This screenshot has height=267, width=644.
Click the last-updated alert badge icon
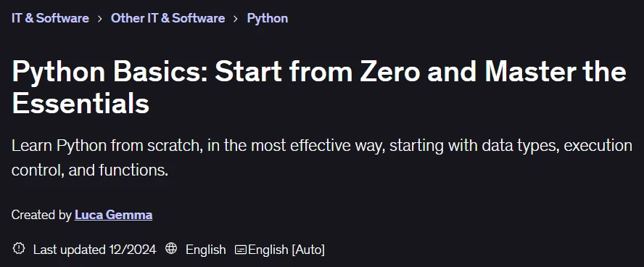(x=19, y=249)
